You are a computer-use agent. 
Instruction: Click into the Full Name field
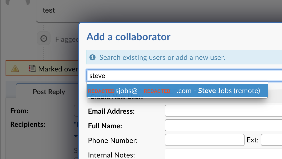point(223,125)
